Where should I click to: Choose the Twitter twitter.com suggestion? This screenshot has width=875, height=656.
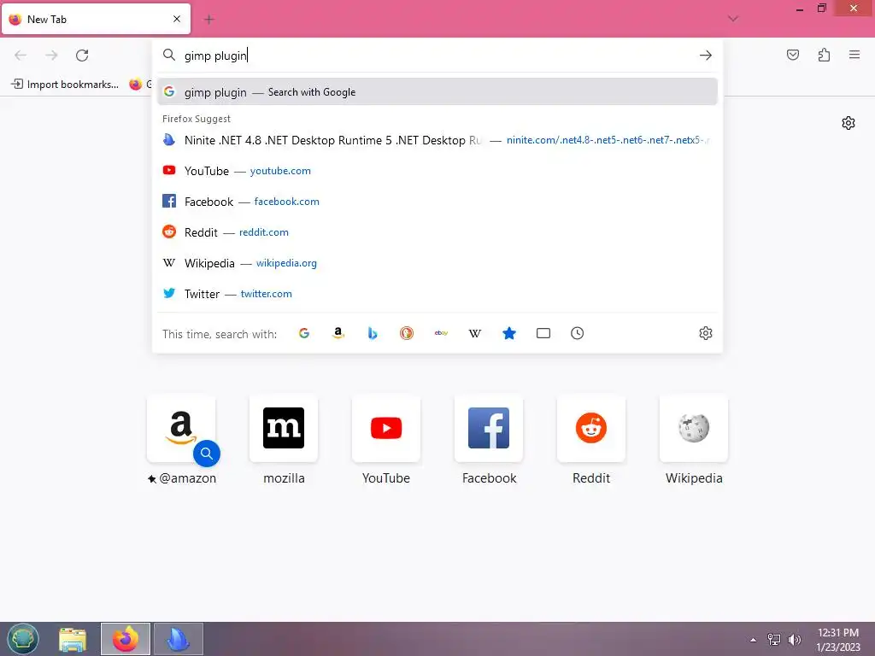[437, 294]
